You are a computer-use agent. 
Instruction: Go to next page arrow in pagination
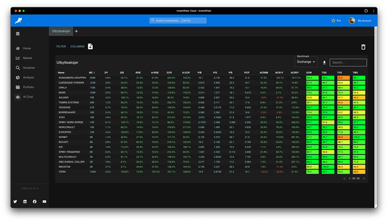pyautogui.click(x=364, y=178)
